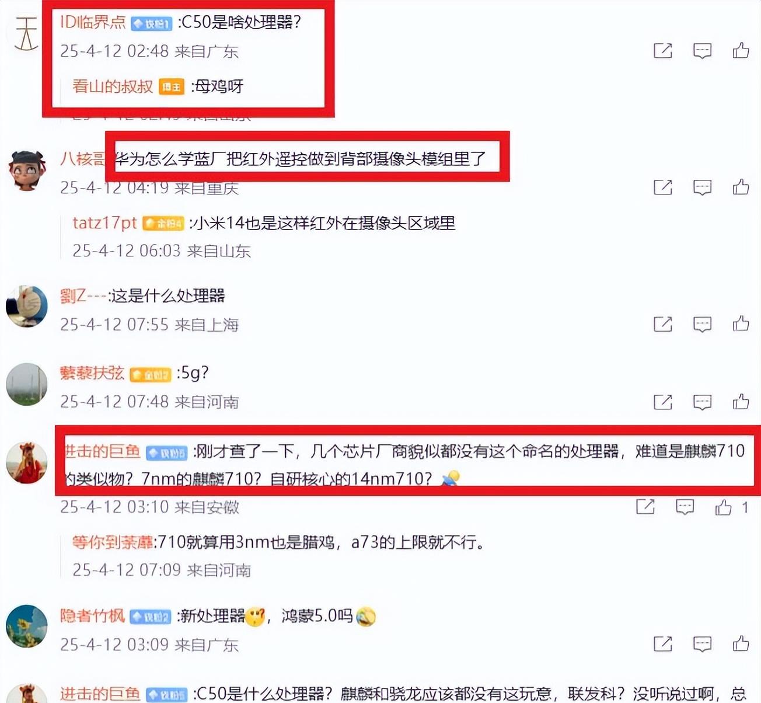
Task: Share 隐者竹枫's 新处理器 comment
Action: pos(663,643)
